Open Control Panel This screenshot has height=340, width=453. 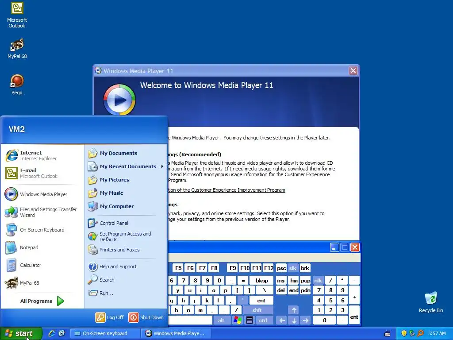(126, 223)
